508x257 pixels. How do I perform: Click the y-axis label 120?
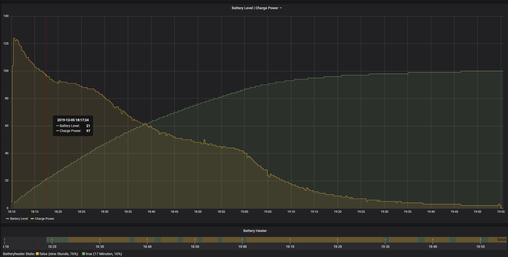click(x=6, y=43)
